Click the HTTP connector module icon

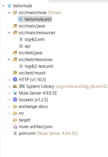point(15,80)
